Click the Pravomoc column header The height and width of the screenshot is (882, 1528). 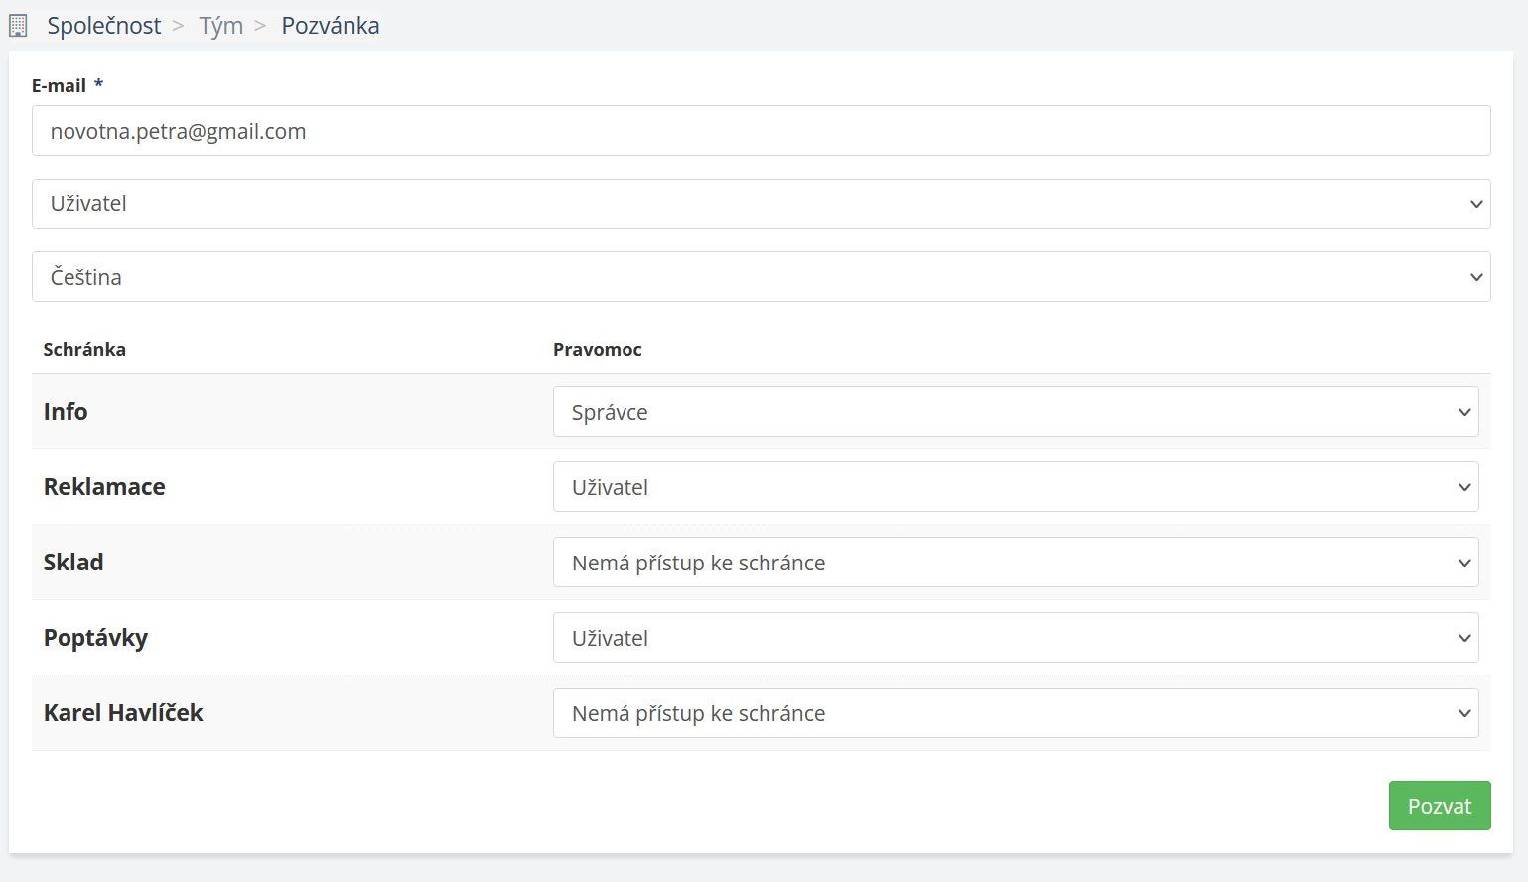point(597,350)
